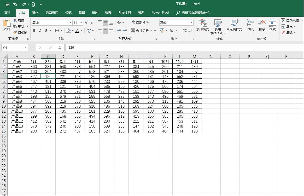Open the Power Pivot menu
This screenshot has height=196, width=304.
click(160, 12)
